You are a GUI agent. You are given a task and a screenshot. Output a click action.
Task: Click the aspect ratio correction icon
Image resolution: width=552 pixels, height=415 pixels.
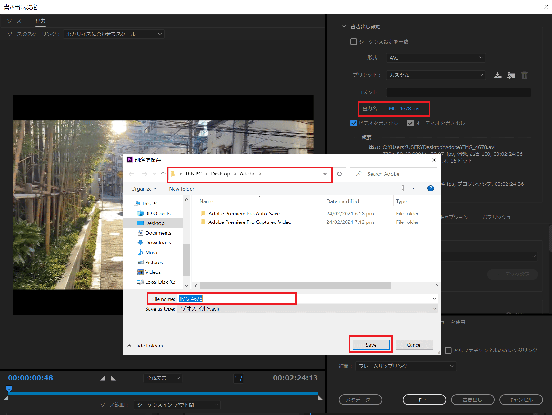239,378
